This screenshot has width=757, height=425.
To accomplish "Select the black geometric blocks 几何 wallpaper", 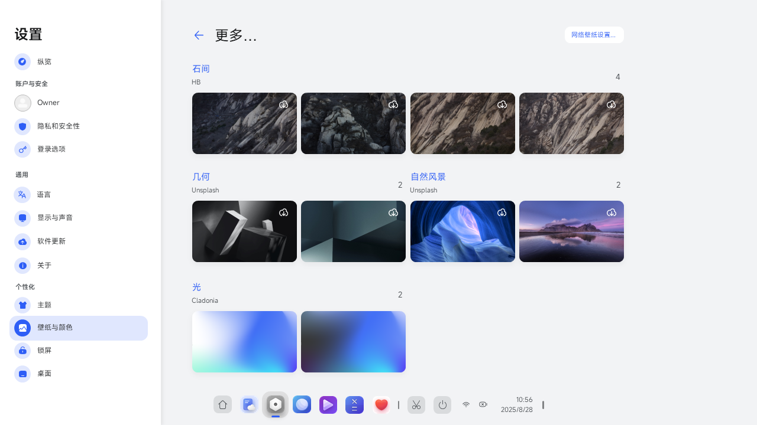I will tap(244, 231).
